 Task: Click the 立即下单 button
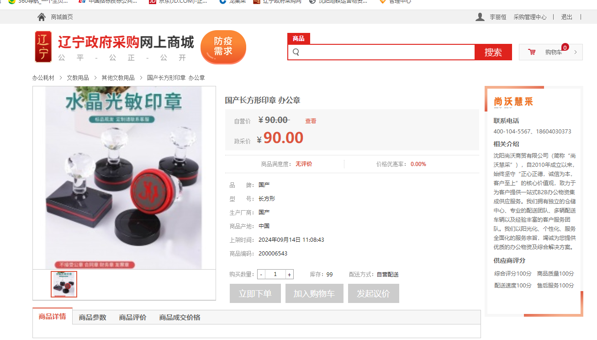pyautogui.click(x=255, y=293)
